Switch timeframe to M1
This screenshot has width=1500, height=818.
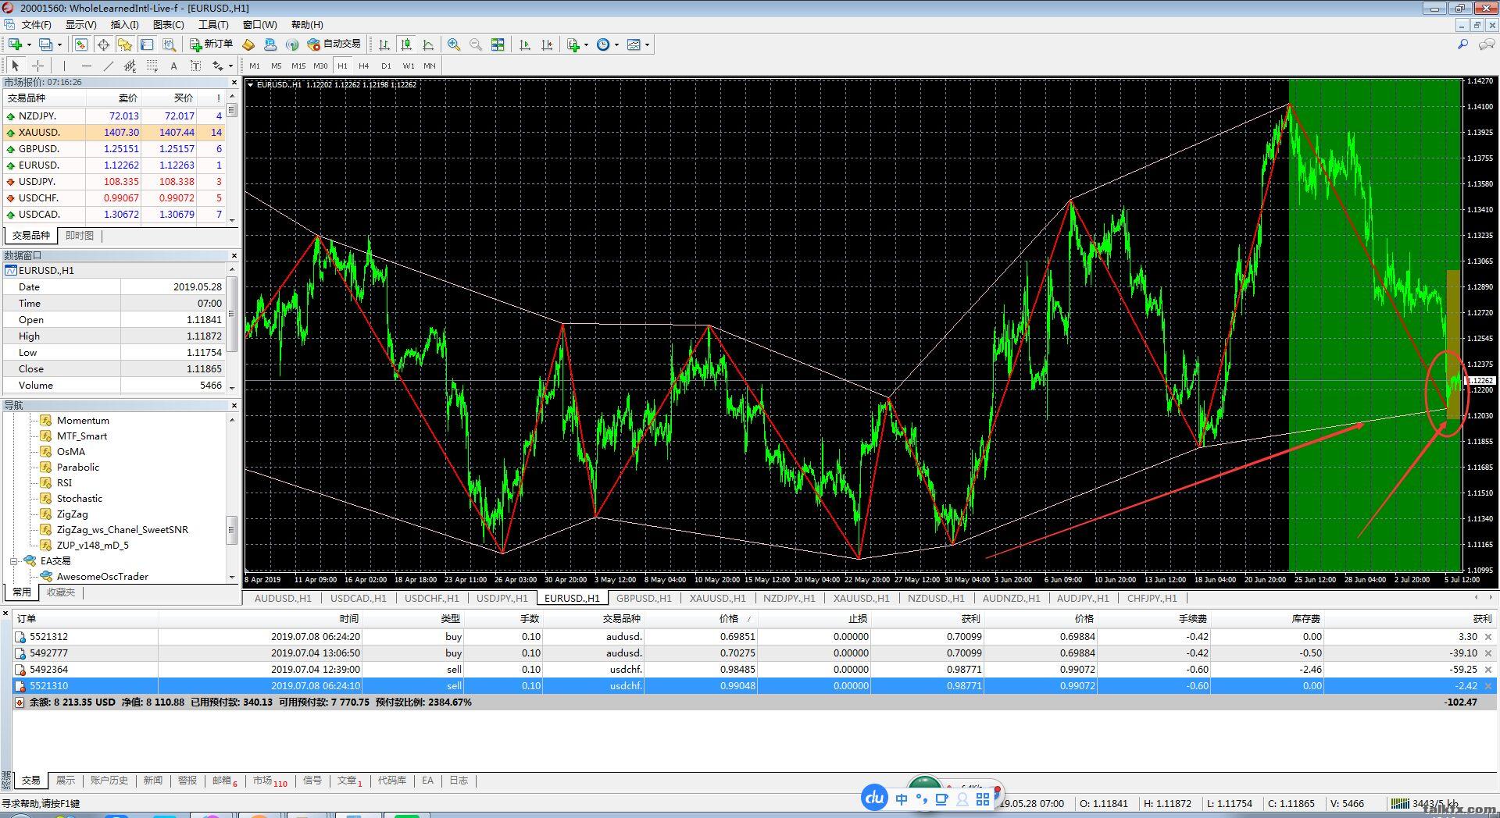pos(255,66)
